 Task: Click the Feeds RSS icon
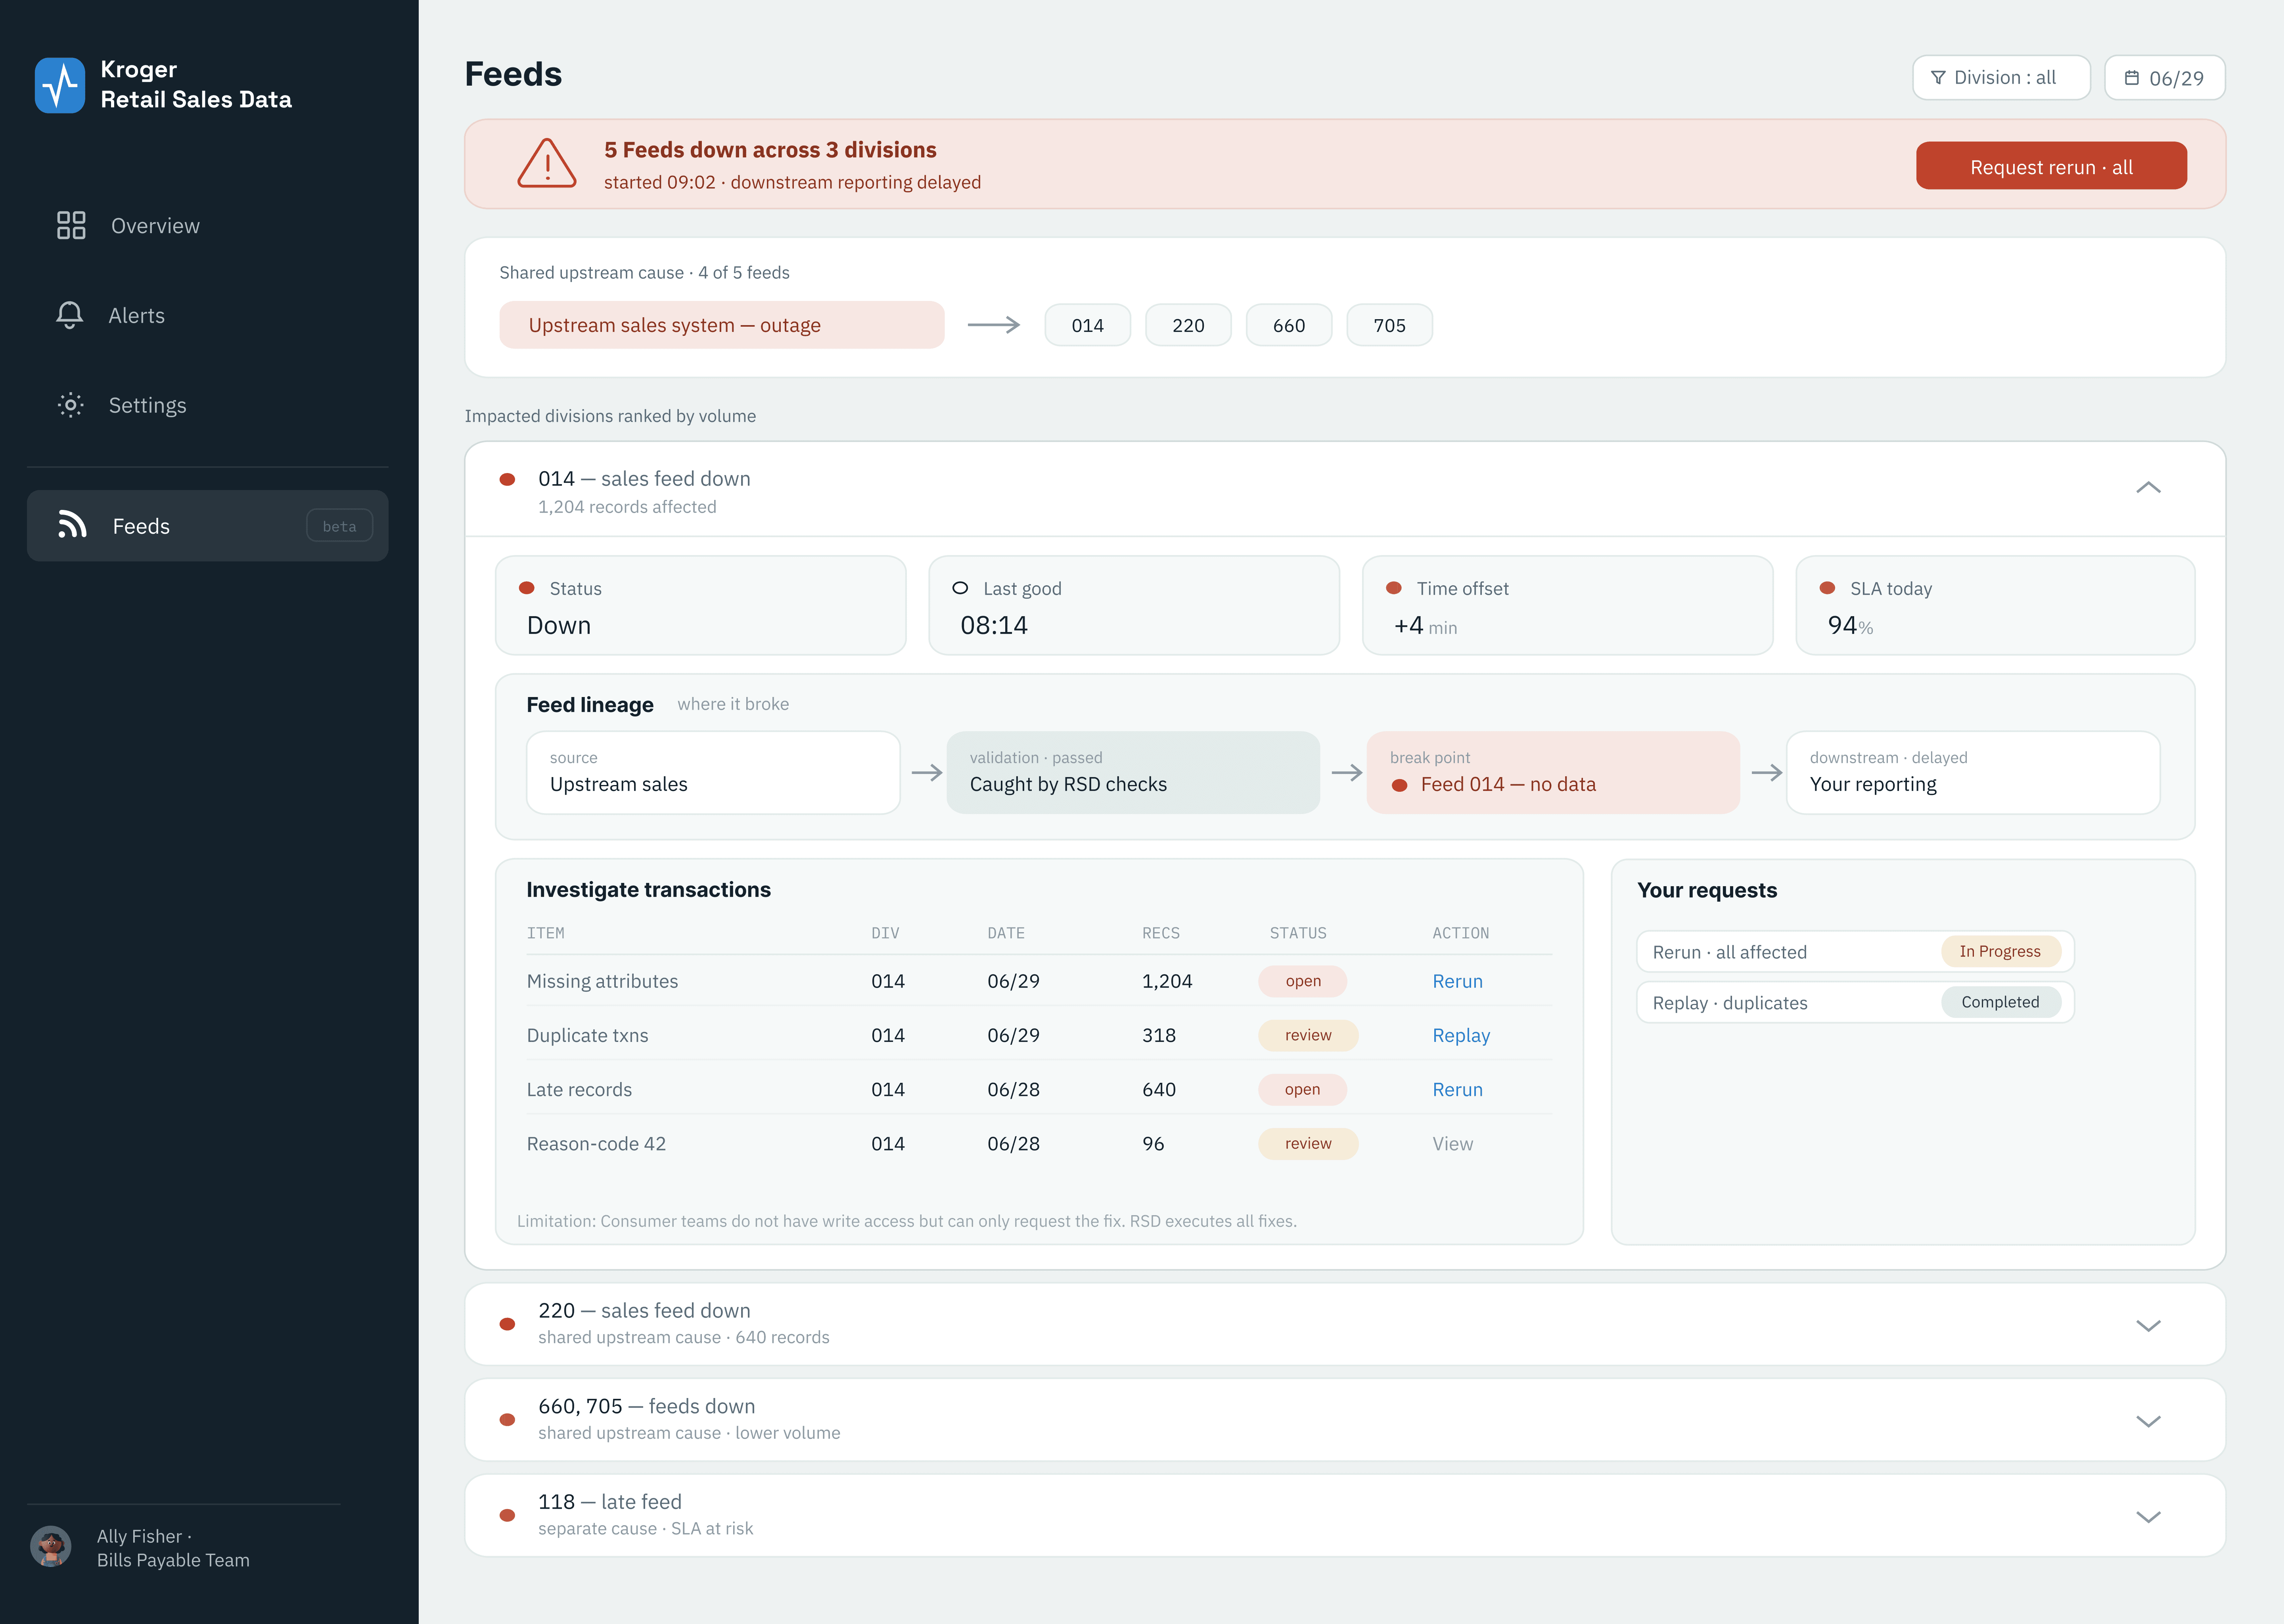72,525
